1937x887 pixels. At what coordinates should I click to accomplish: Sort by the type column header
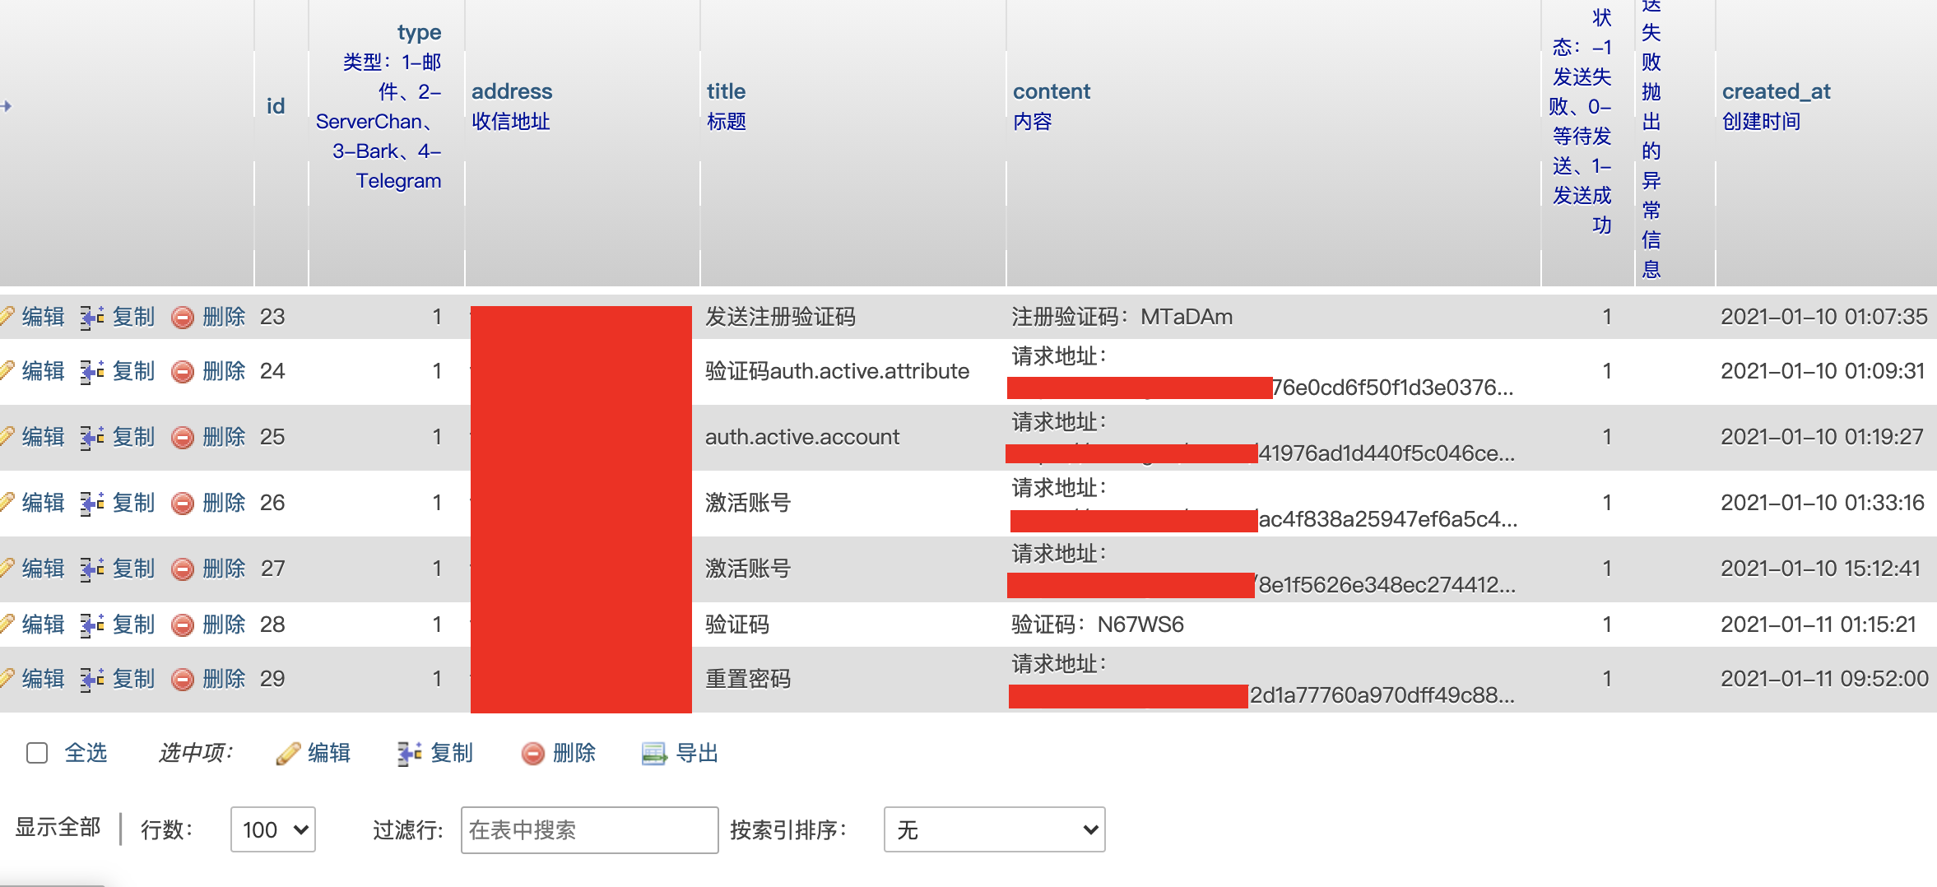click(419, 32)
